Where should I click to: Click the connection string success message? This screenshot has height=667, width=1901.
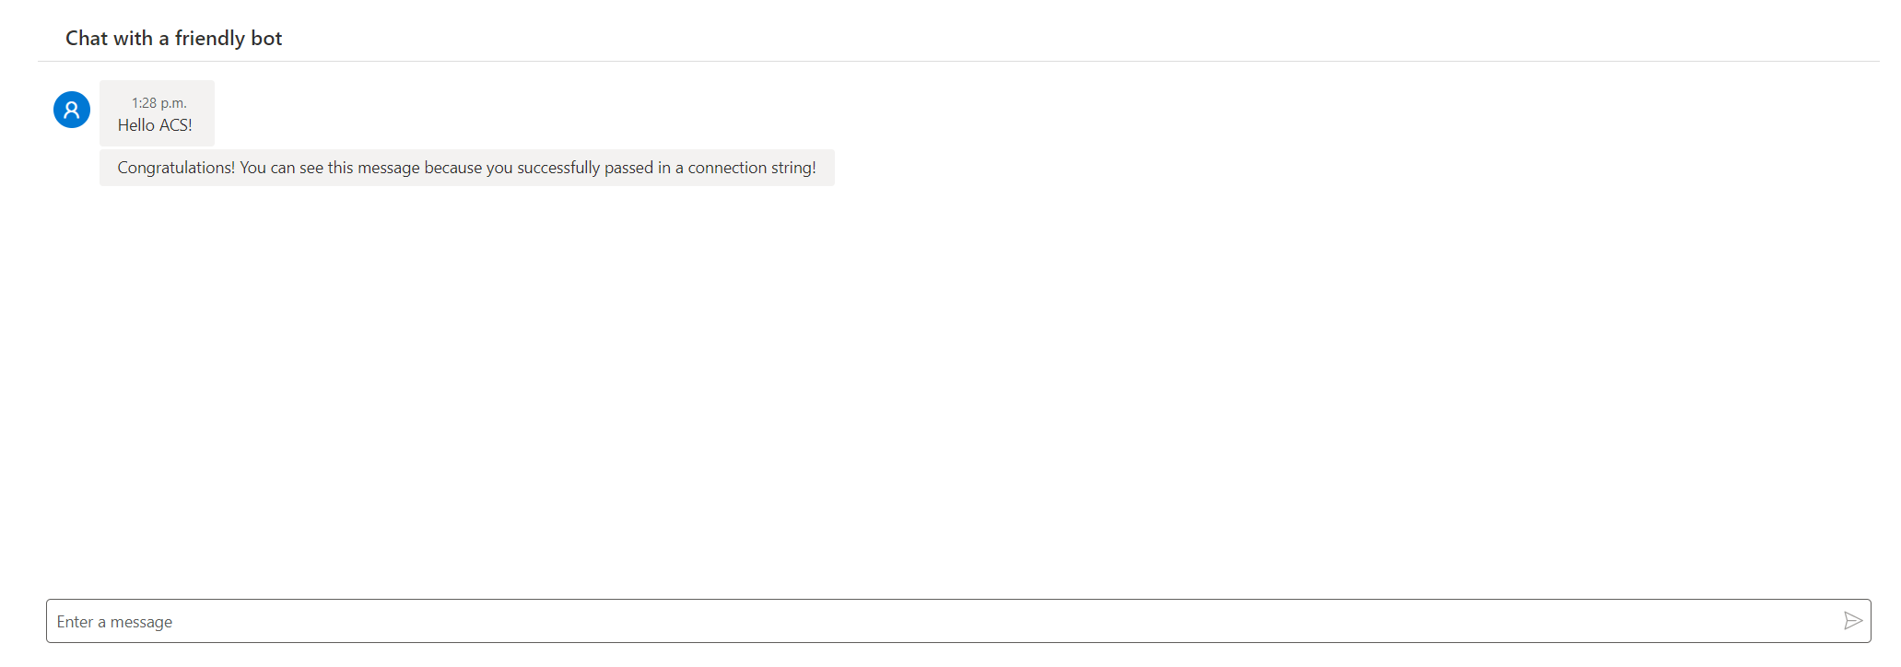click(x=466, y=168)
